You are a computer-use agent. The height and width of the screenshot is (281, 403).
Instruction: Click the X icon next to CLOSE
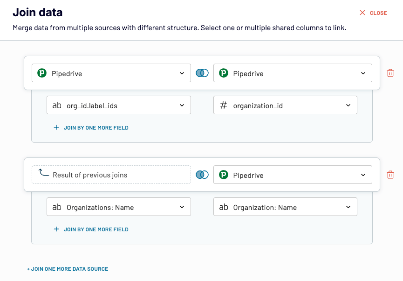362,13
